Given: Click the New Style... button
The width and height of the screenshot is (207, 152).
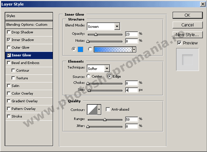Looking at the screenshot, I should tap(188, 34).
